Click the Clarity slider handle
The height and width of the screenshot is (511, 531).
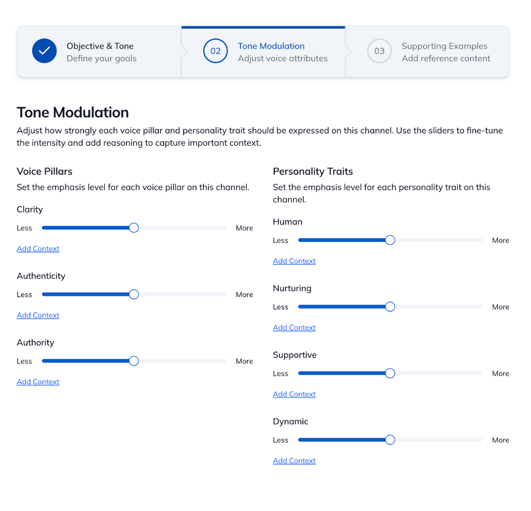tap(134, 228)
